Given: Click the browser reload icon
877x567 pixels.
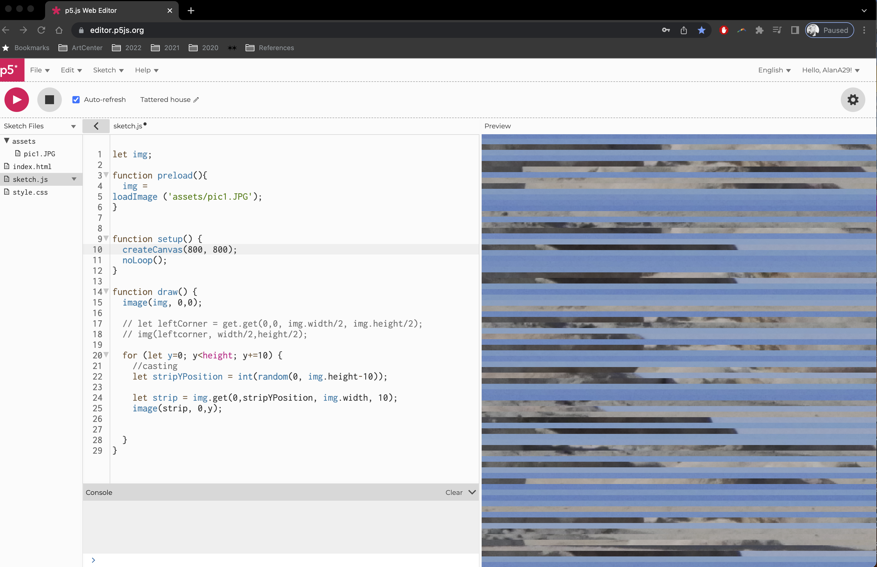Looking at the screenshot, I should (41, 30).
